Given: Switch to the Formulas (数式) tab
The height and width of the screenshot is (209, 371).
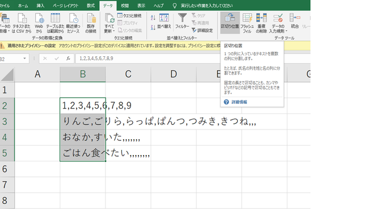Looking at the screenshot, I should tap(90, 6).
